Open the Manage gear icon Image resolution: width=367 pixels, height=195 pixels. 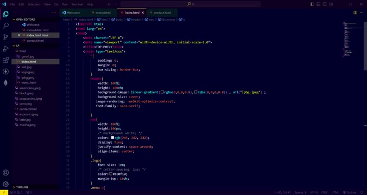[x=5, y=184]
